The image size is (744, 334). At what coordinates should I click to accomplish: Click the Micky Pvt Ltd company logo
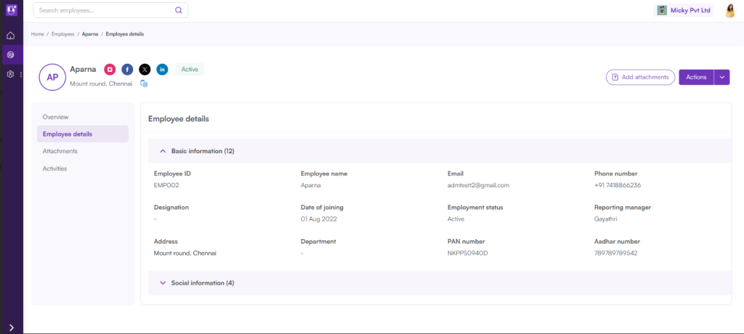pos(661,10)
